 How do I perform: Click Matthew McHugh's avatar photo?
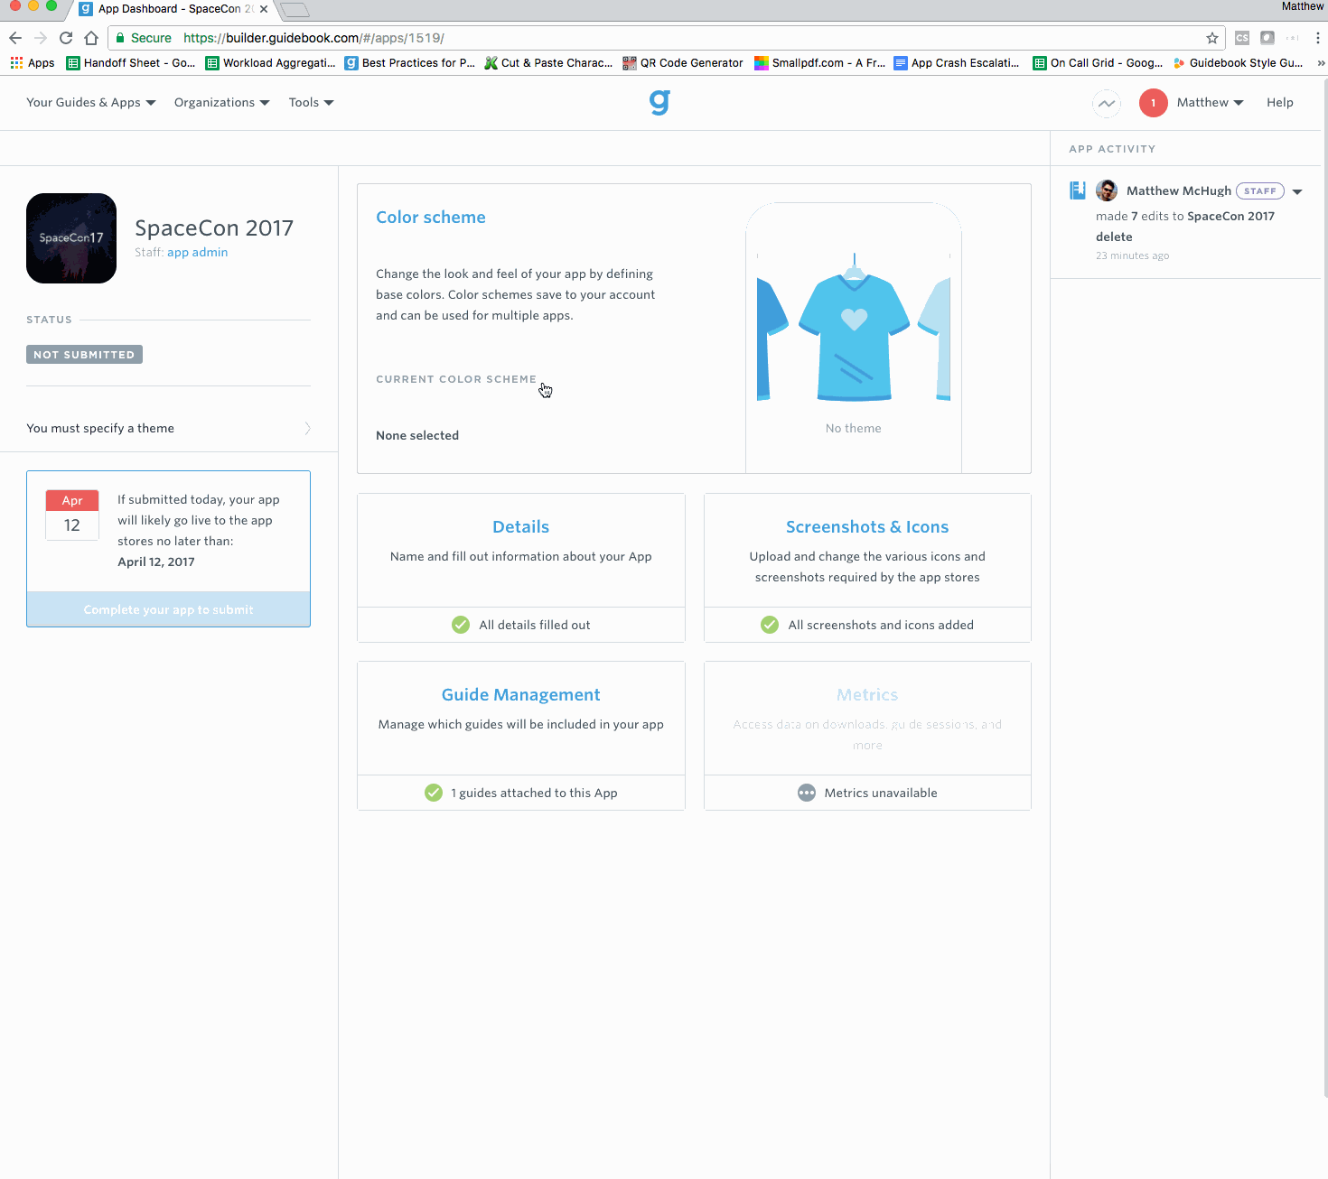point(1107,190)
